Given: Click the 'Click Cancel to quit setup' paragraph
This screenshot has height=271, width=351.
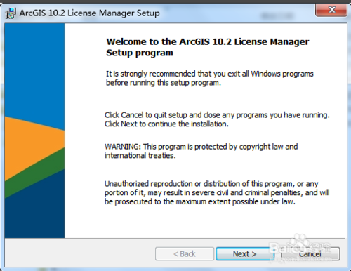Looking at the screenshot, I should pos(217,119).
